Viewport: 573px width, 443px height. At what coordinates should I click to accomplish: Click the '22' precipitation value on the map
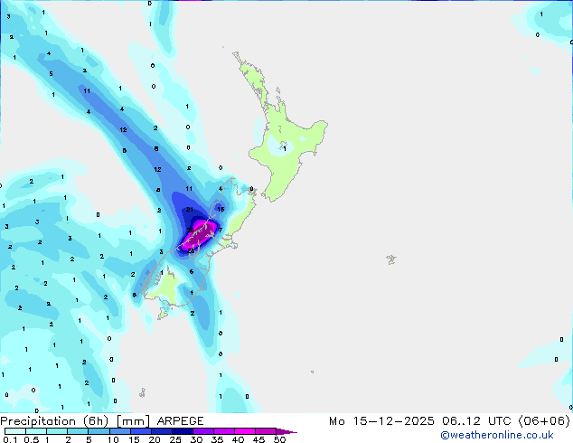pos(190,230)
